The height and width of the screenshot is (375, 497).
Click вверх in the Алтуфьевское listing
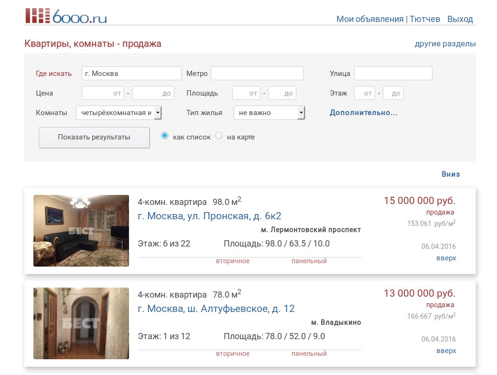pyautogui.click(x=446, y=351)
